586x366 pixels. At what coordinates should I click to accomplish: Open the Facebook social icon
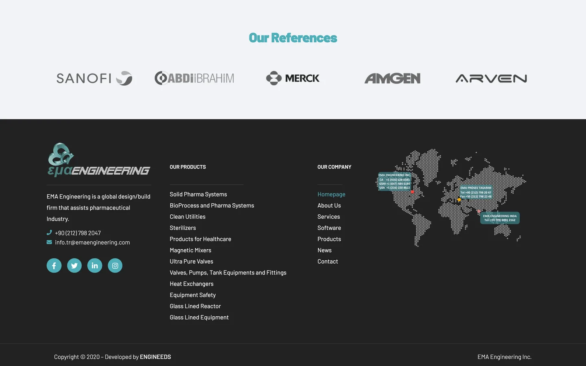(54, 266)
